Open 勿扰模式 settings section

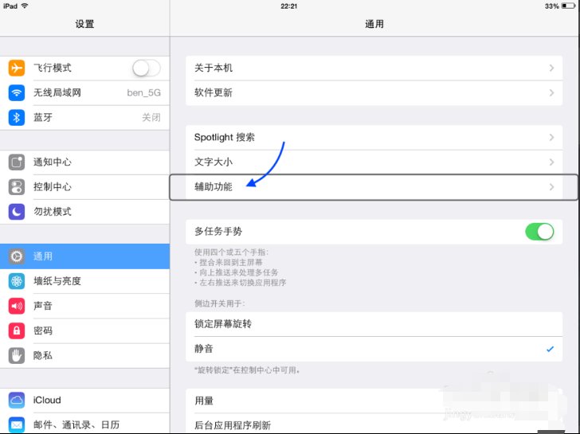[x=84, y=212]
